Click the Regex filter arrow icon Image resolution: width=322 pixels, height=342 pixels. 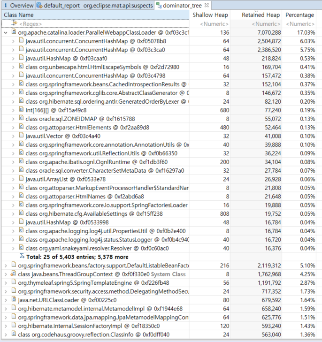click(x=14, y=23)
